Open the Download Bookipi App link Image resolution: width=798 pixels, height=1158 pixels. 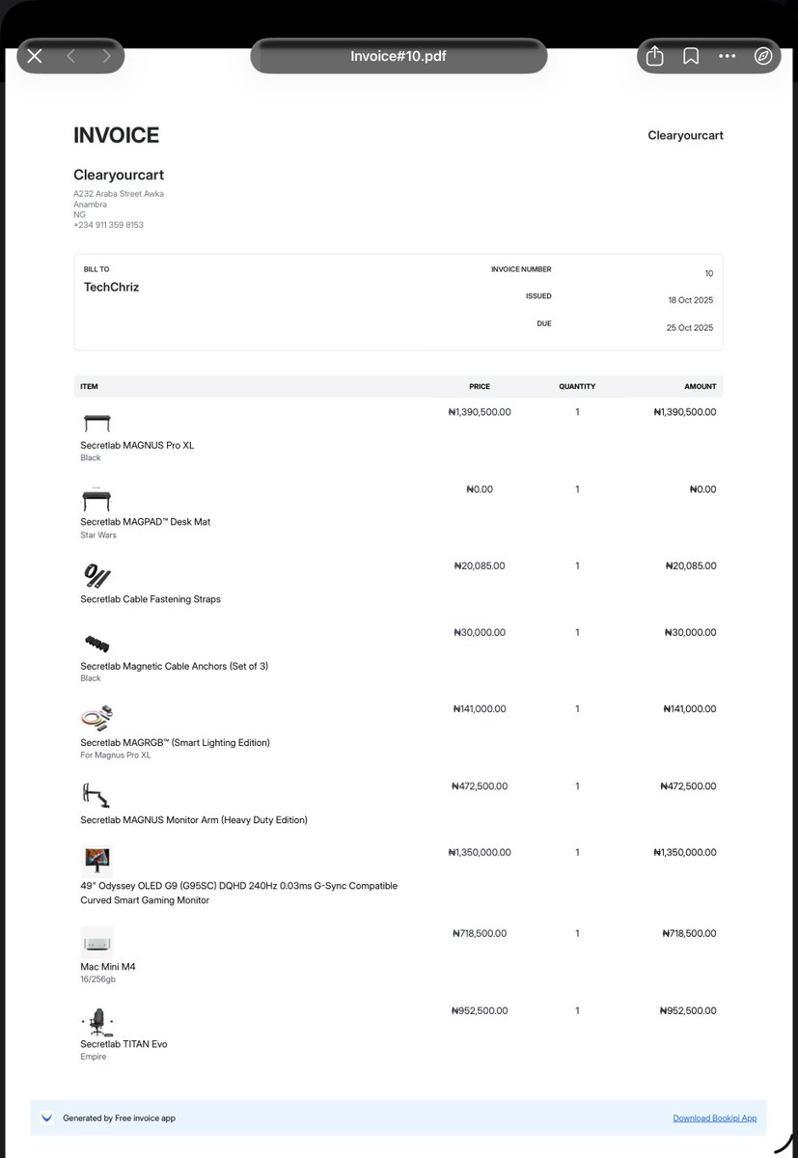pyautogui.click(x=715, y=1118)
